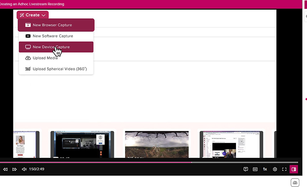Select New Browser Capture
The width and height of the screenshot is (307, 187).
tap(56, 25)
